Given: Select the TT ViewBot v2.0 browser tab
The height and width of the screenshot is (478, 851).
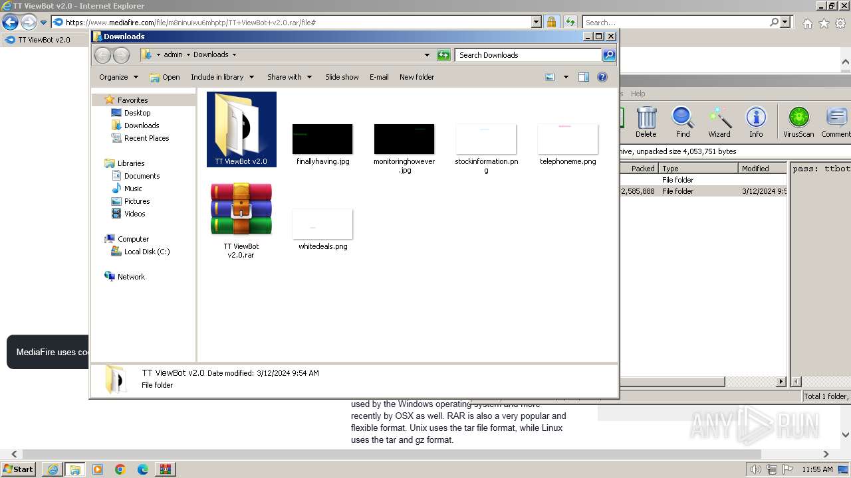Looking at the screenshot, I should [x=43, y=40].
